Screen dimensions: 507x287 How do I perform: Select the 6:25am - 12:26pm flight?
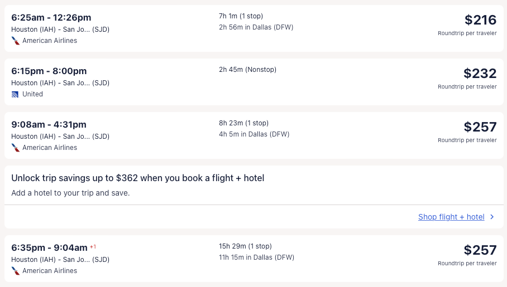pos(51,18)
